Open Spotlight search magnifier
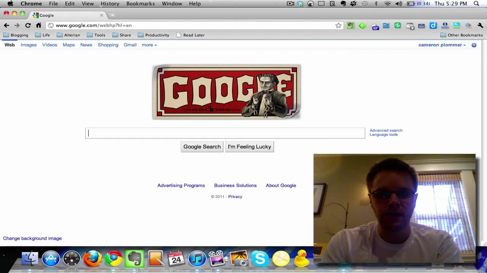This screenshot has height=273, width=487. [476, 4]
